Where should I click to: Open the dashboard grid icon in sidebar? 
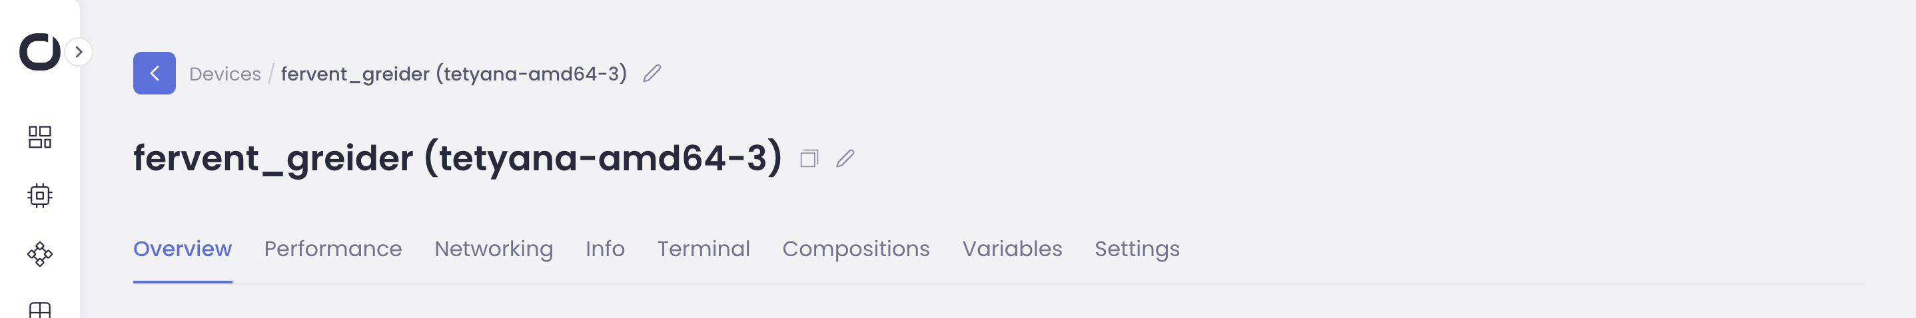[39, 138]
